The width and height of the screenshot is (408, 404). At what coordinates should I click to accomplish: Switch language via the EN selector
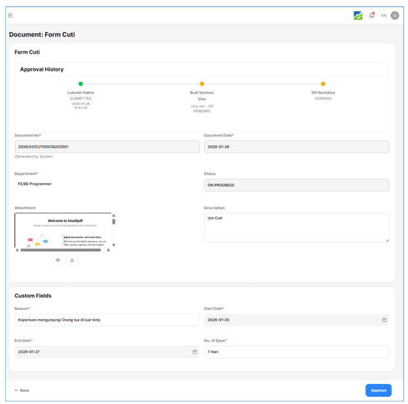383,15
